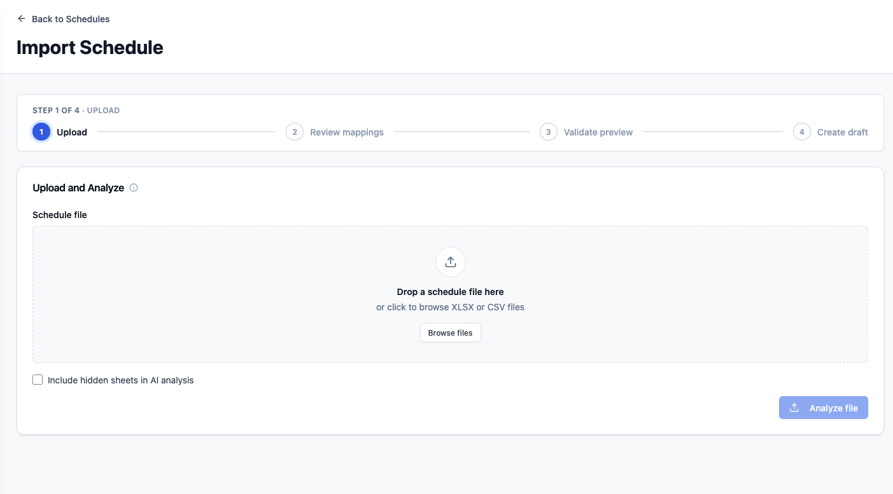Follow the Back to Schedules link
Viewport: 893px width, 494px height.
point(63,19)
